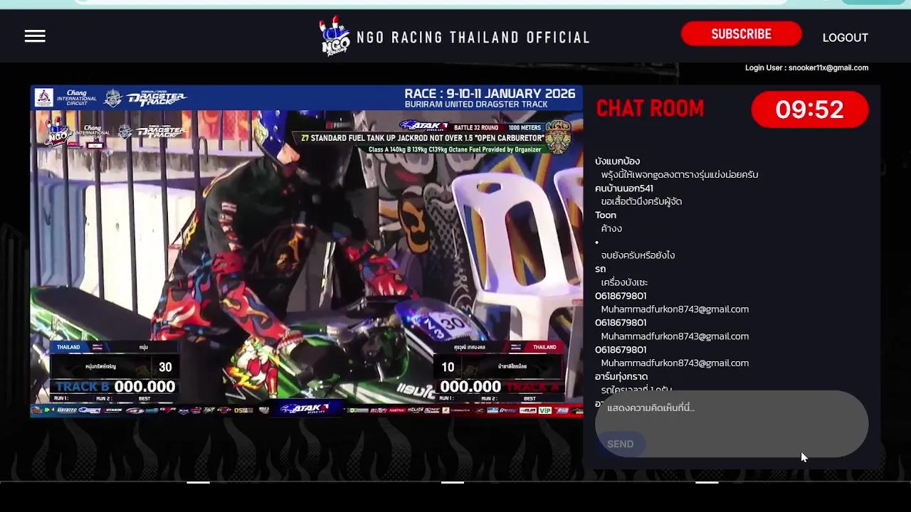
Task: Click NGO RACING THAILAND OFFICIAL title
Action: (473, 38)
